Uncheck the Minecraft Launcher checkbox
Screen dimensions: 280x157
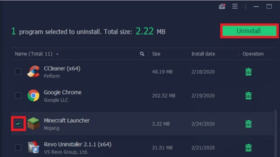click(18, 124)
